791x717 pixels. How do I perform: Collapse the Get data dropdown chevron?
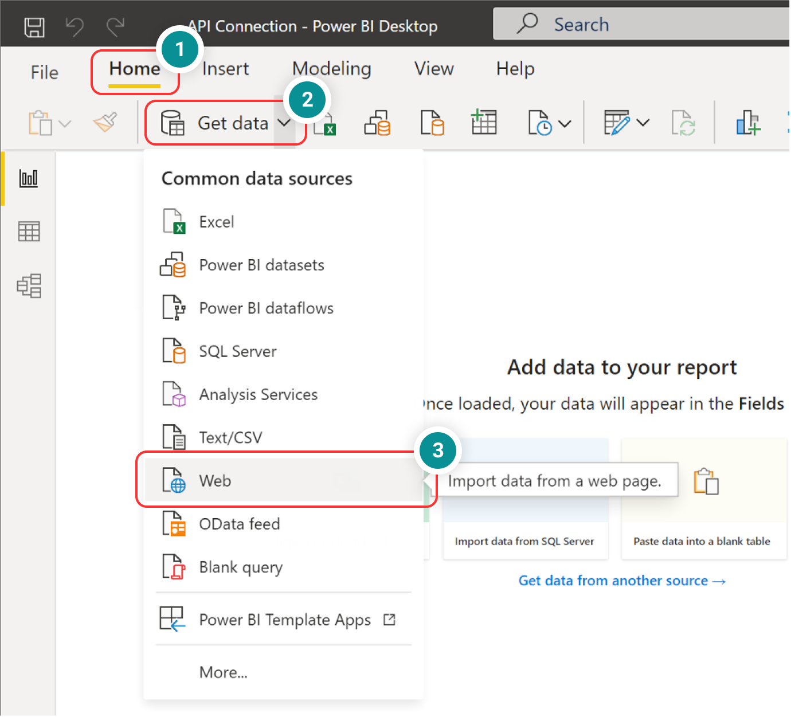tap(284, 123)
